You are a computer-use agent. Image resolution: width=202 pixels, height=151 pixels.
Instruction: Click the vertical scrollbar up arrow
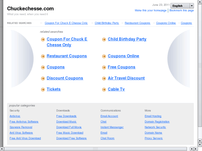[x=200, y=2]
